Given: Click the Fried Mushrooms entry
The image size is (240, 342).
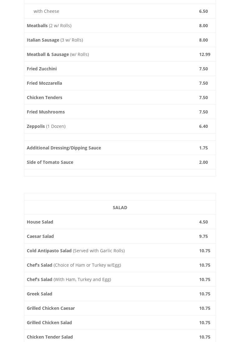Looking at the screenshot, I should pyautogui.click(x=46, y=112).
